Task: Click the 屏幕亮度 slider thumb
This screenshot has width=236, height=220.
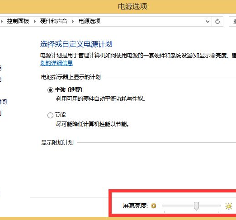Action: click(196, 206)
